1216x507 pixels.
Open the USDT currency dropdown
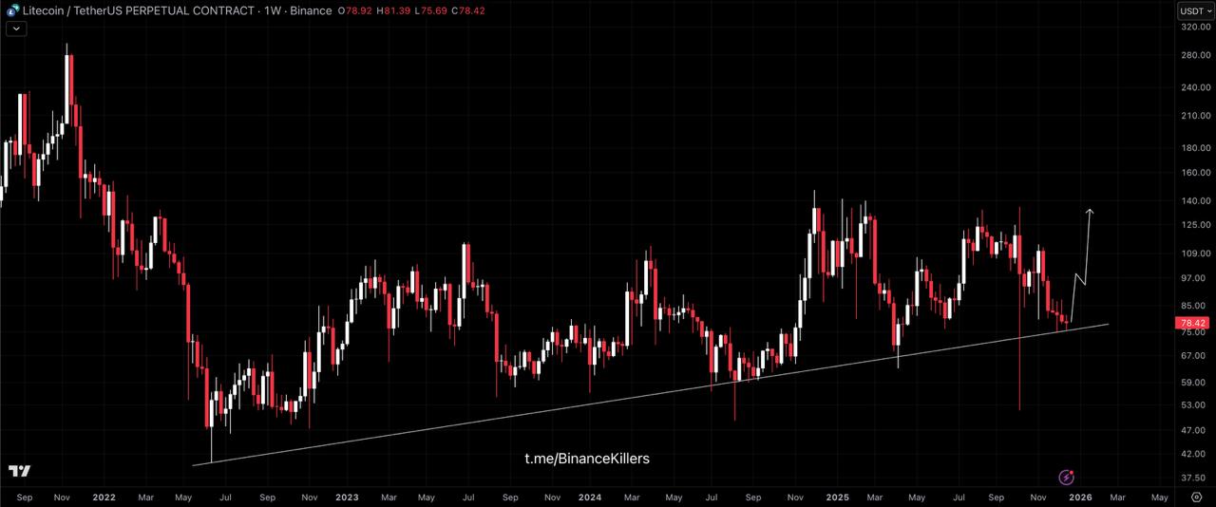click(x=1194, y=10)
